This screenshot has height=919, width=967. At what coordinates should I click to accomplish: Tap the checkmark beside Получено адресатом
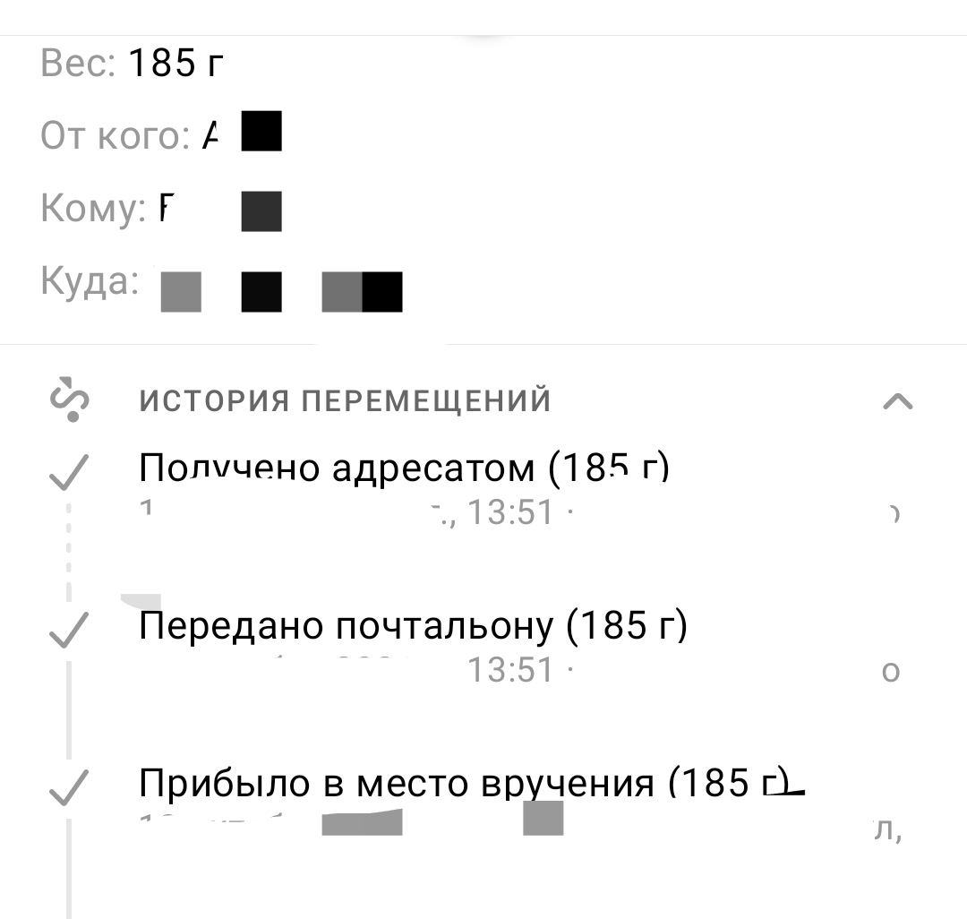(69, 472)
